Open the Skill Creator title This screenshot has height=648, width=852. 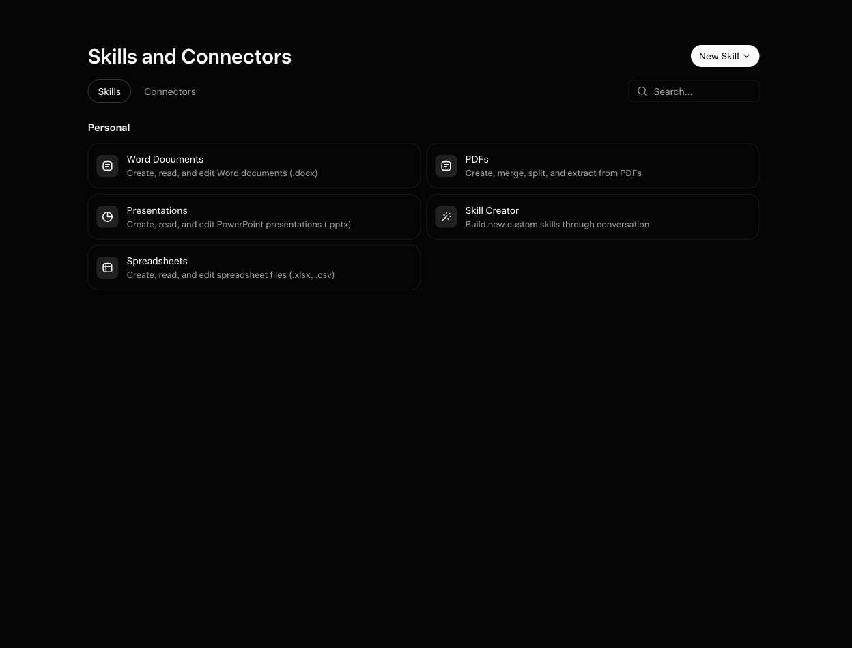[x=492, y=210]
